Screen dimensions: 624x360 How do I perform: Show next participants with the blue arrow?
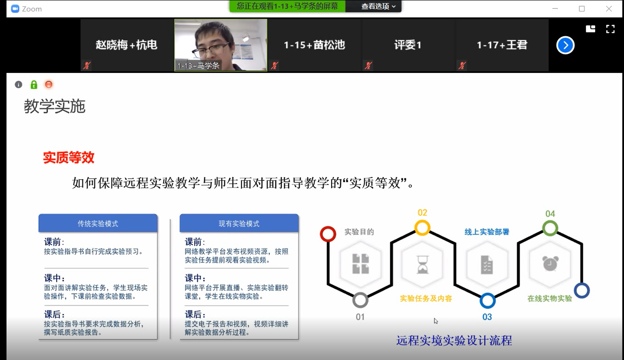(565, 45)
